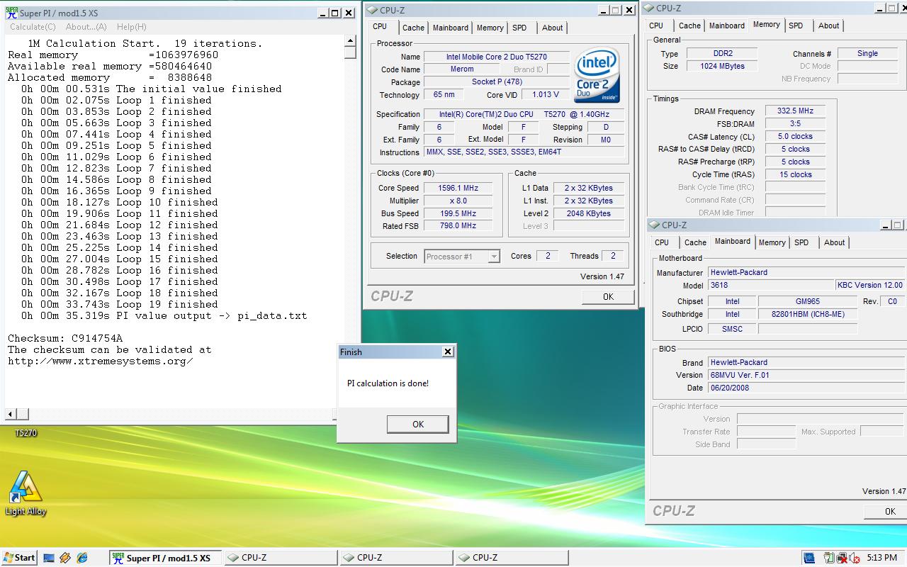Open the Calculate(C) menu in Super PI
Screen dimensions: 907x567
(x=33, y=27)
